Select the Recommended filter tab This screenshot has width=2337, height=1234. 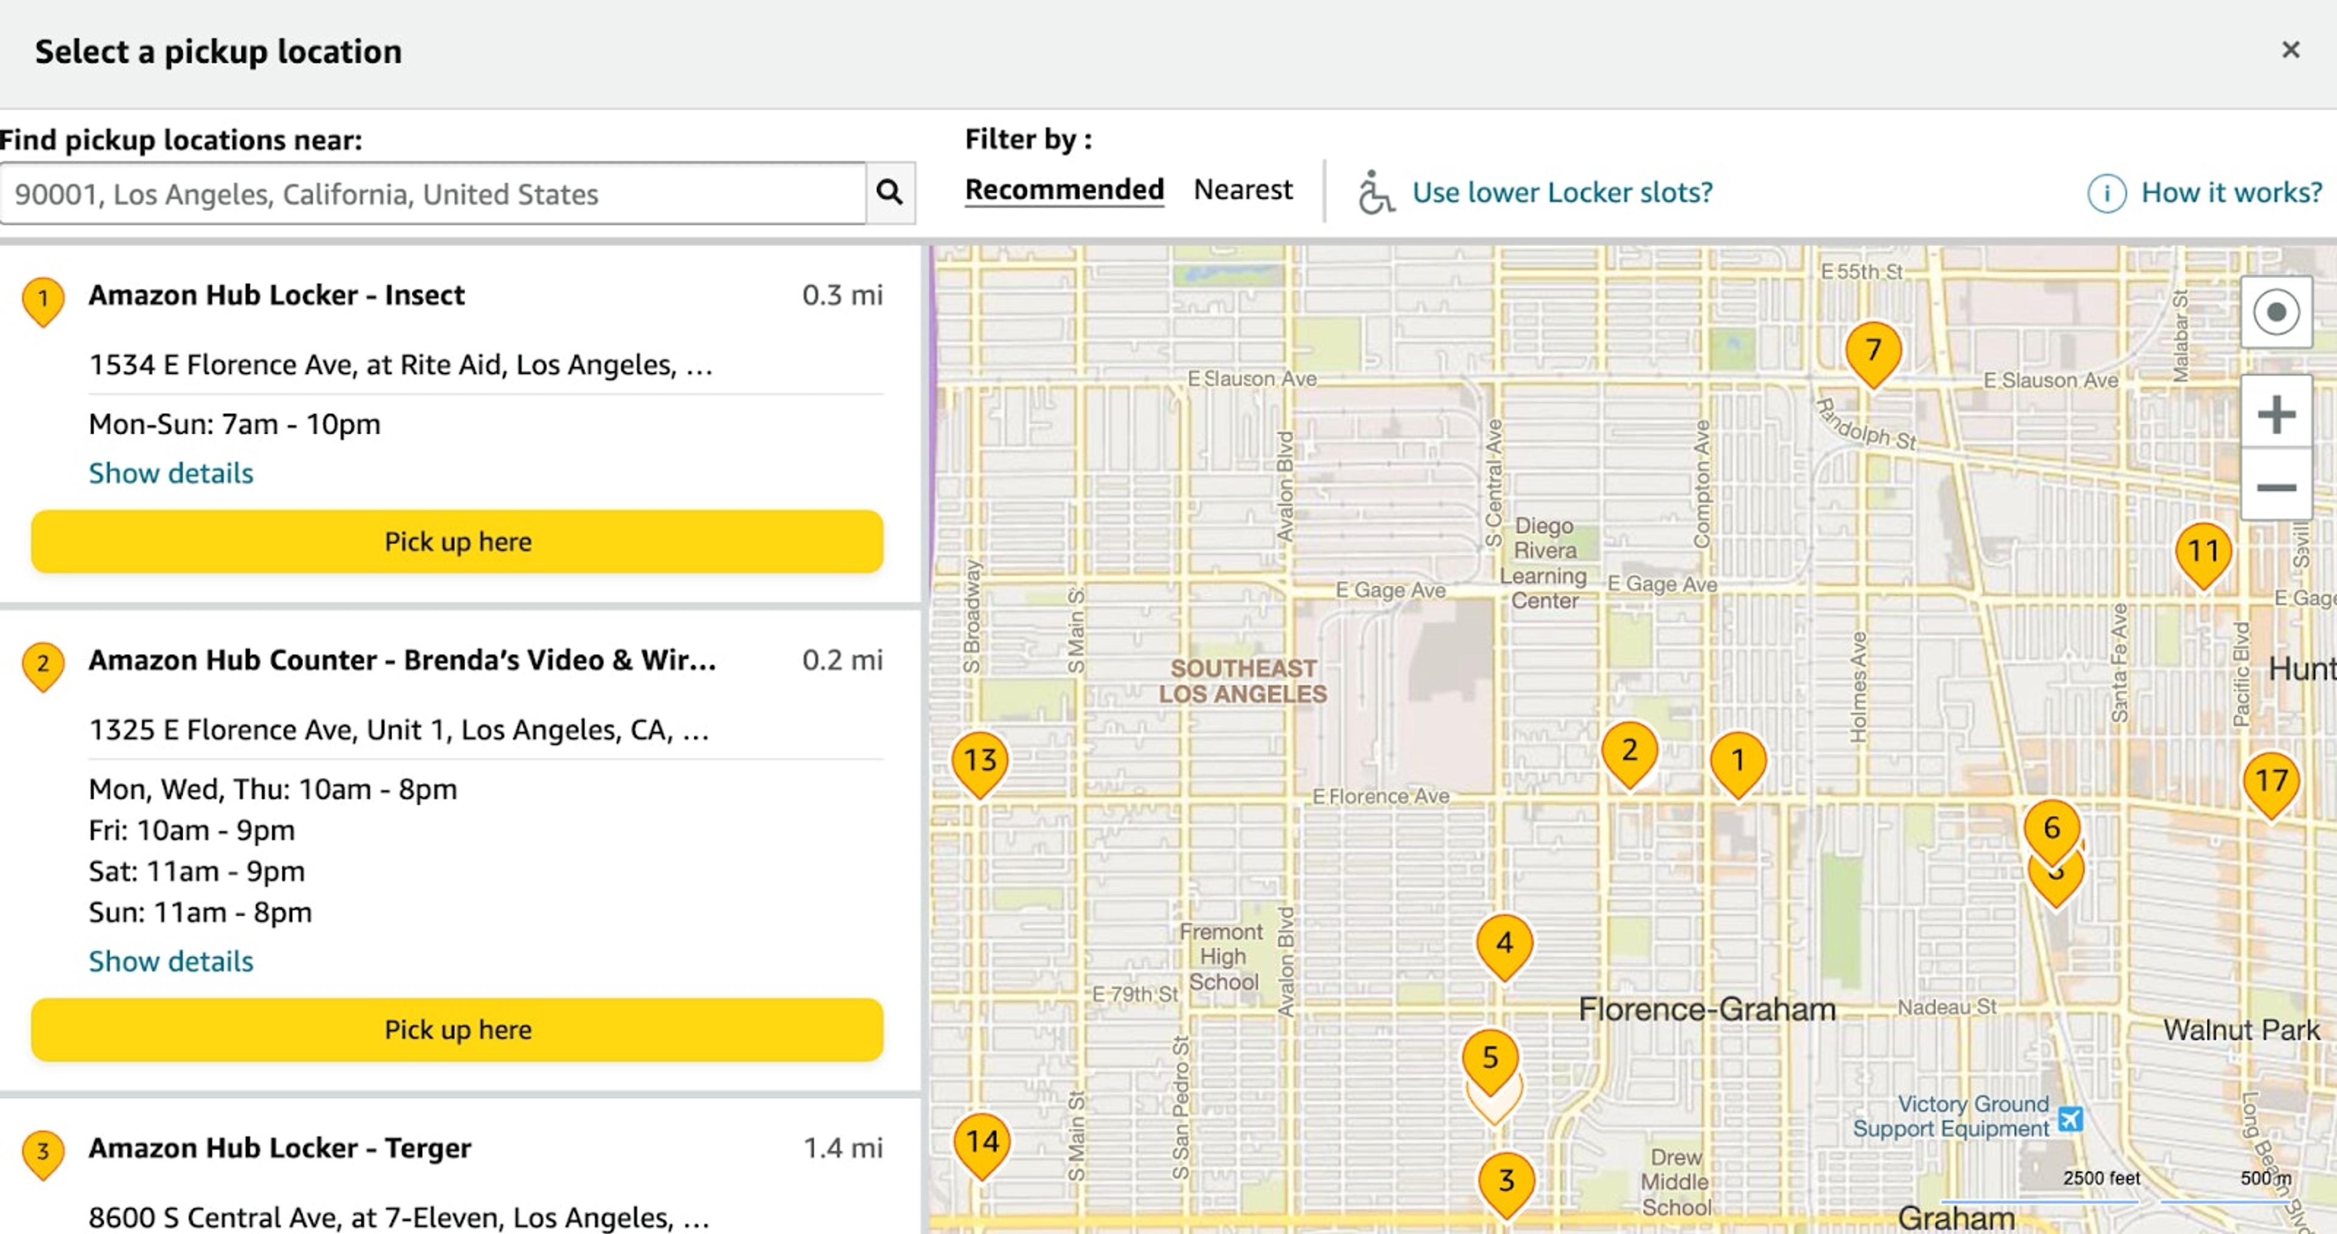point(1063,190)
